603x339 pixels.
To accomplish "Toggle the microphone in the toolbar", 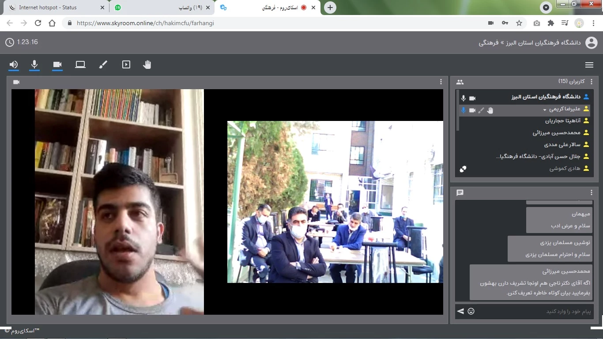I will click(x=34, y=65).
